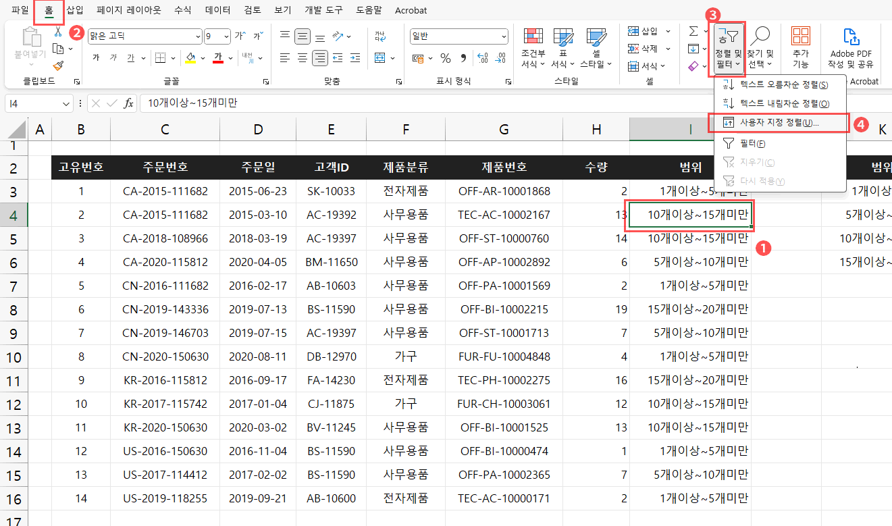
Task: Click the decrease decimal icon
Action: click(x=500, y=58)
